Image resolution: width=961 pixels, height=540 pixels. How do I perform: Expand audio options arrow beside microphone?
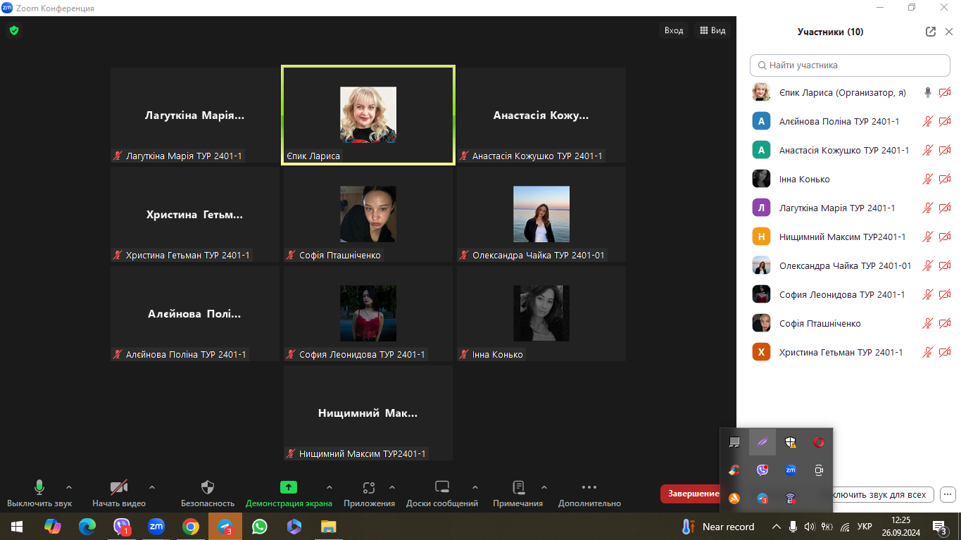(x=69, y=487)
